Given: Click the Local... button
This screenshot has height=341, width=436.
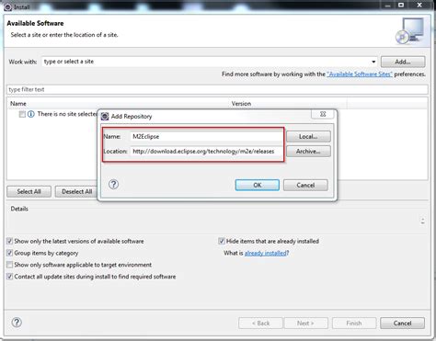Looking at the screenshot, I should pos(308,137).
